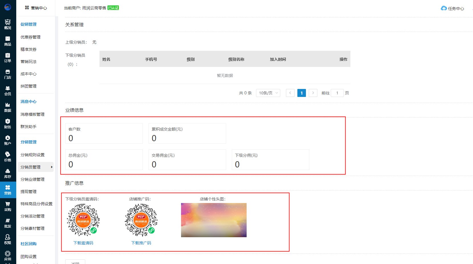Open 精准发券 menu item

(29, 49)
